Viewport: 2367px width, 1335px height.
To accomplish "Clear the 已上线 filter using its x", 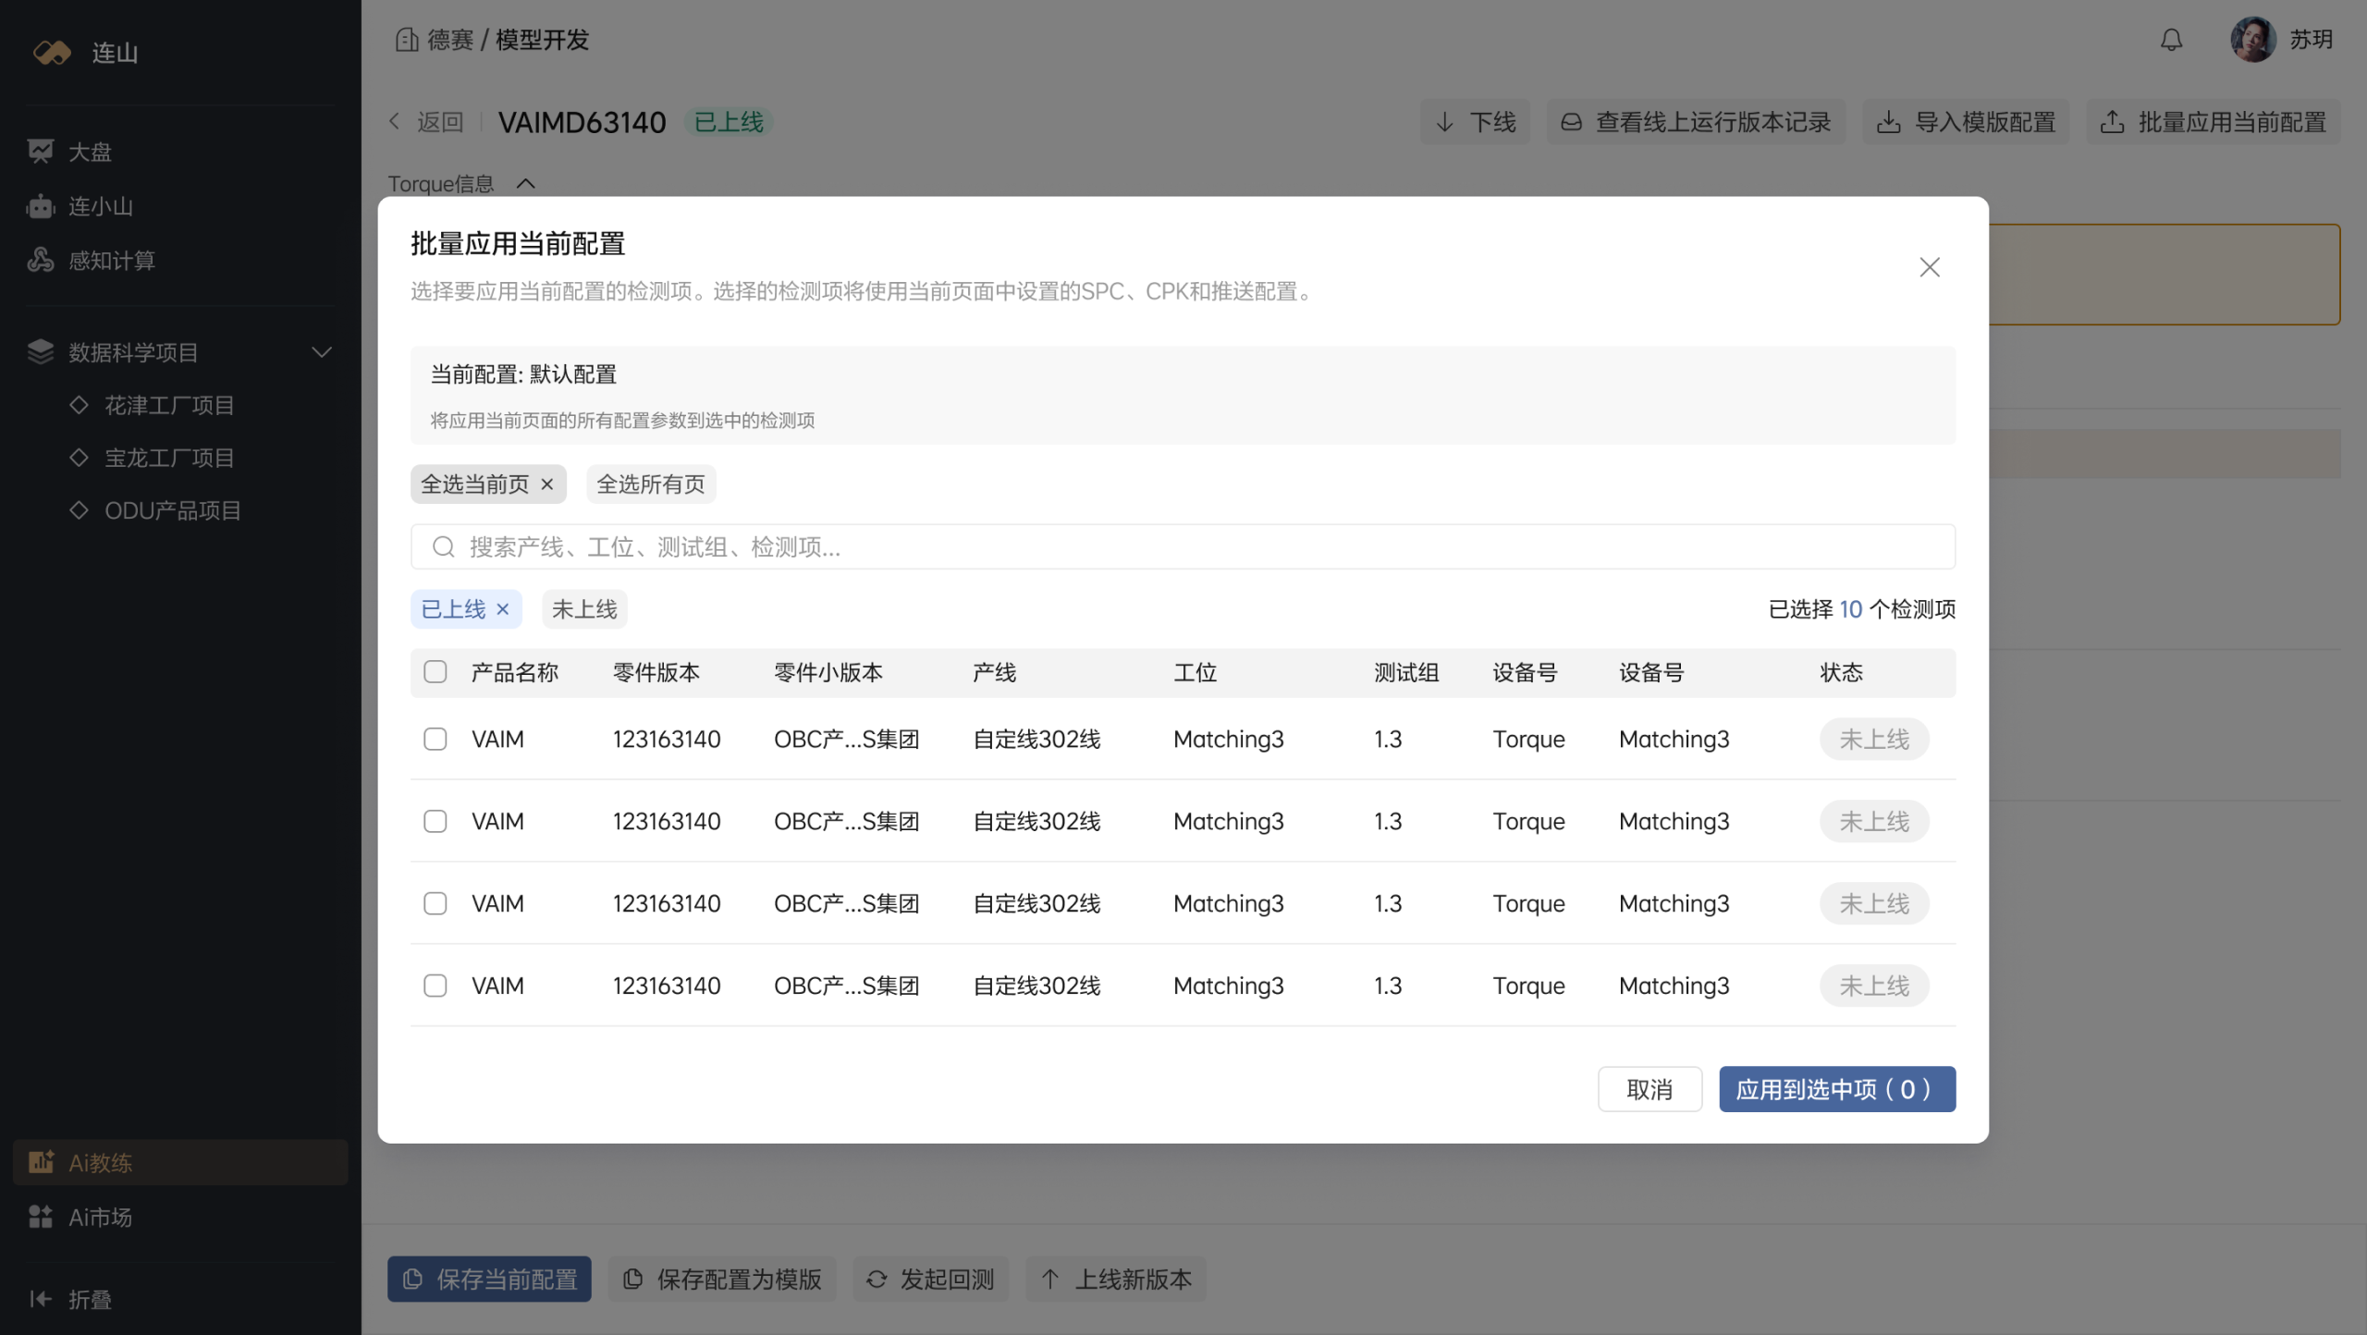I will coord(503,609).
